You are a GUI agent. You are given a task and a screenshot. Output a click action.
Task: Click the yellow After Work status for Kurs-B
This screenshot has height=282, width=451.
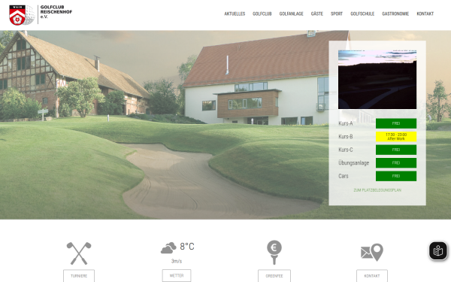coord(396,137)
